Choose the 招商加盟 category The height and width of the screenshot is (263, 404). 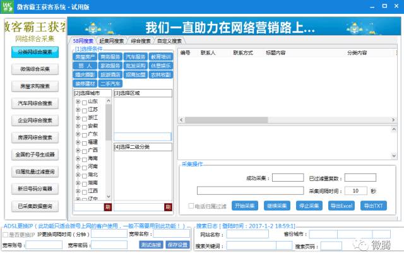tap(136, 74)
